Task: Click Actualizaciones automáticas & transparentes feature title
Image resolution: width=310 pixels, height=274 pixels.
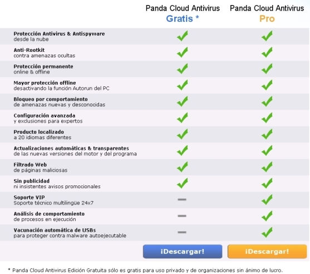Action: pyautogui.click(x=71, y=148)
